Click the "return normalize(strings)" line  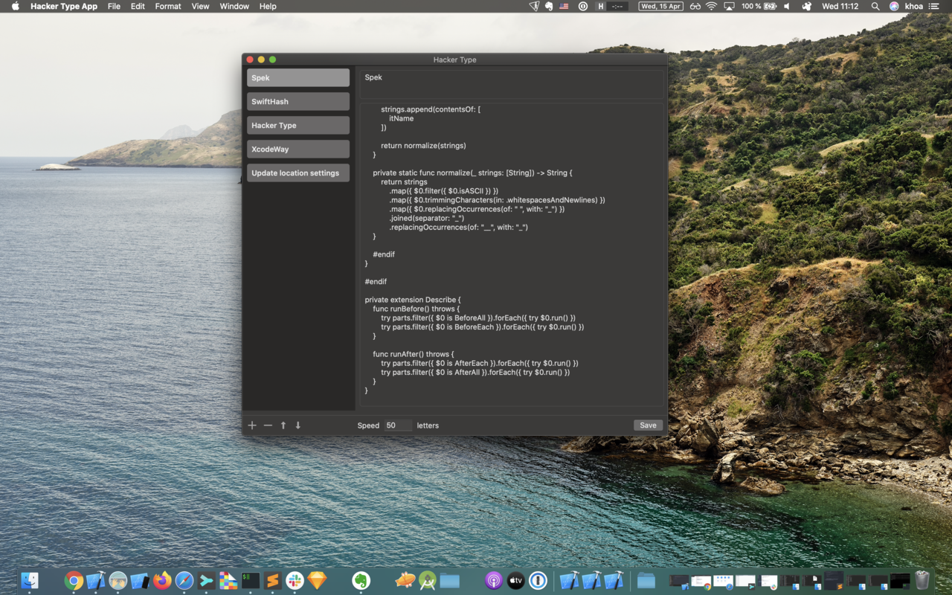[x=423, y=146]
